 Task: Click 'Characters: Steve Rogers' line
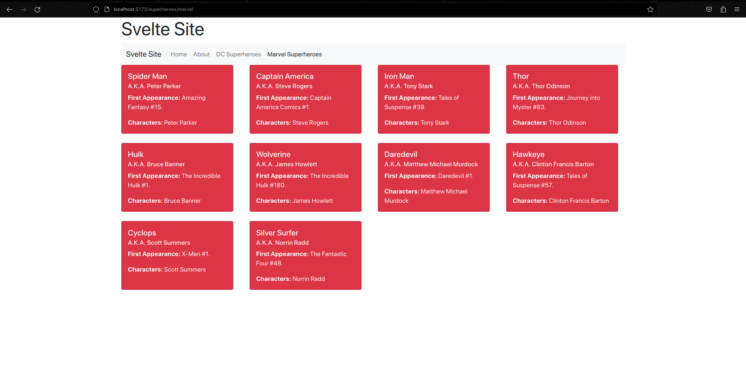[x=292, y=123]
